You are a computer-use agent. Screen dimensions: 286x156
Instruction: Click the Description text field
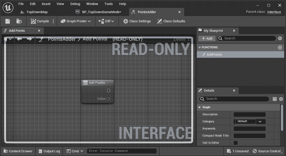pyautogui.click(x=250, y=115)
